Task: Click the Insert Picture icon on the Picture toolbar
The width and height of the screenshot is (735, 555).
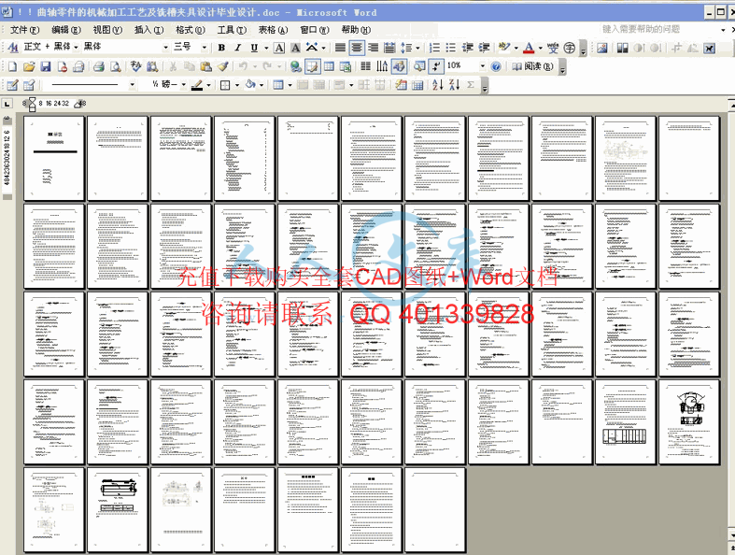Action: tap(601, 48)
